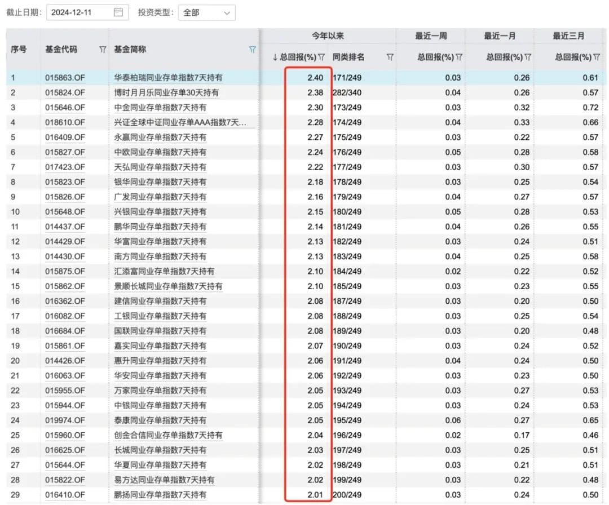Open fund code link 015863.OF
The width and height of the screenshot is (609, 505).
pos(65,78)
